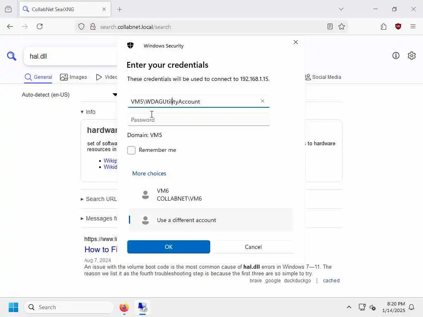Image resolution: width=423 pixels, height=317 pixels.
Task: Click the insecure connection lock icon
Action: (x=93, y=27)
